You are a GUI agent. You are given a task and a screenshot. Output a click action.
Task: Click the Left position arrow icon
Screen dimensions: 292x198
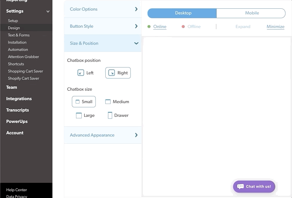pyautogui.click(x=81, y=73)
